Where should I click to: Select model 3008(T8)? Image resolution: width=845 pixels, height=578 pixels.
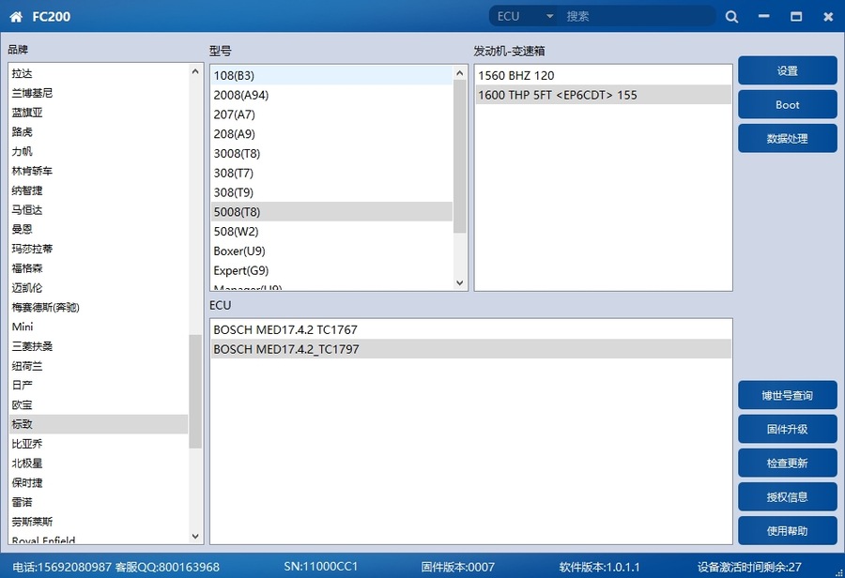tap(332, 154)
